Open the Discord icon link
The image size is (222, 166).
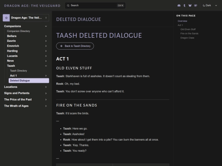(179, 5)
